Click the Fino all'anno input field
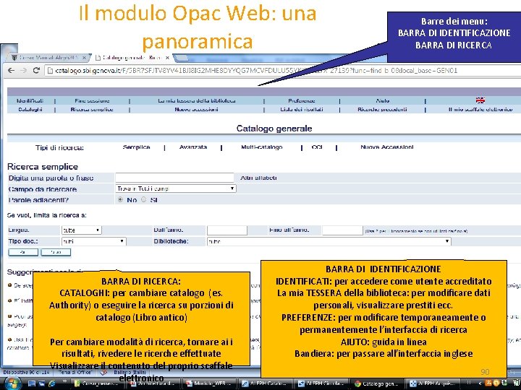Viewport: 521px width, 390px height. click(342, 230)
